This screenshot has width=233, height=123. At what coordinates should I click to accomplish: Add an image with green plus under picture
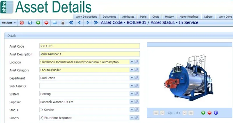[x=203, y=113]
